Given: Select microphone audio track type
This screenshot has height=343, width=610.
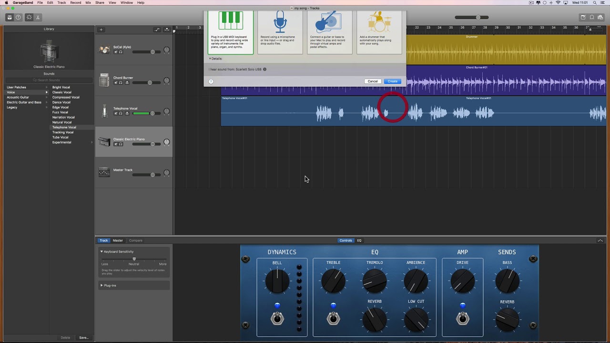Looking at the screenshot, I should (280, 31).
